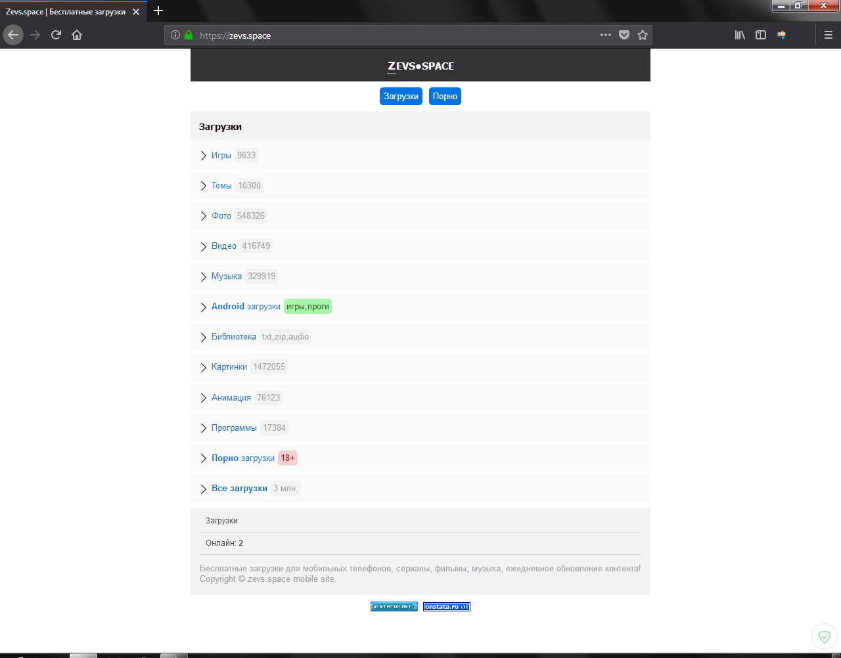Click the green shield icon at bottom right
Viewport: 841px width, 658px height.
[x=824, y=636]
